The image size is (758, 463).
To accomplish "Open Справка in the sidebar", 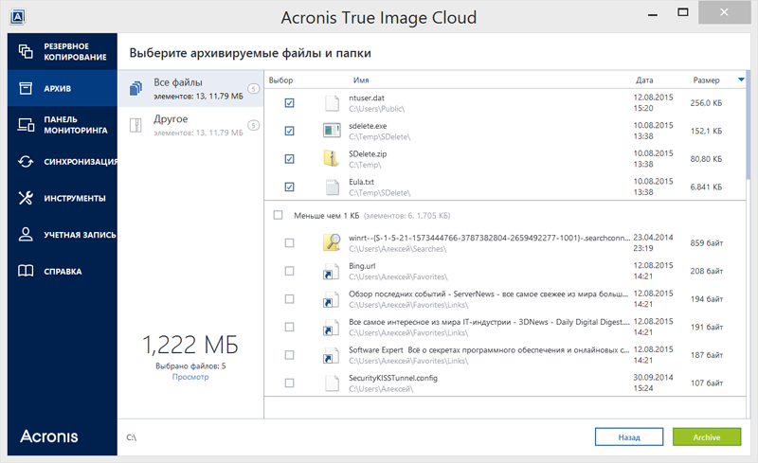I will [63, 272].
